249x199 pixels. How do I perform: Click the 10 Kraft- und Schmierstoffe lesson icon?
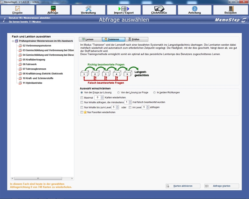coord(20,78)
